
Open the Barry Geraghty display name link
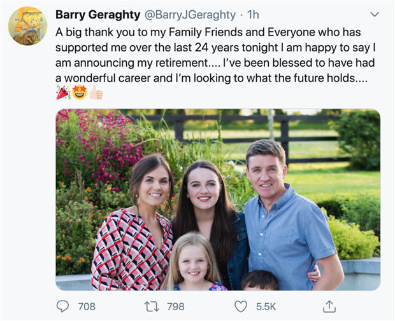coord(92,14)
